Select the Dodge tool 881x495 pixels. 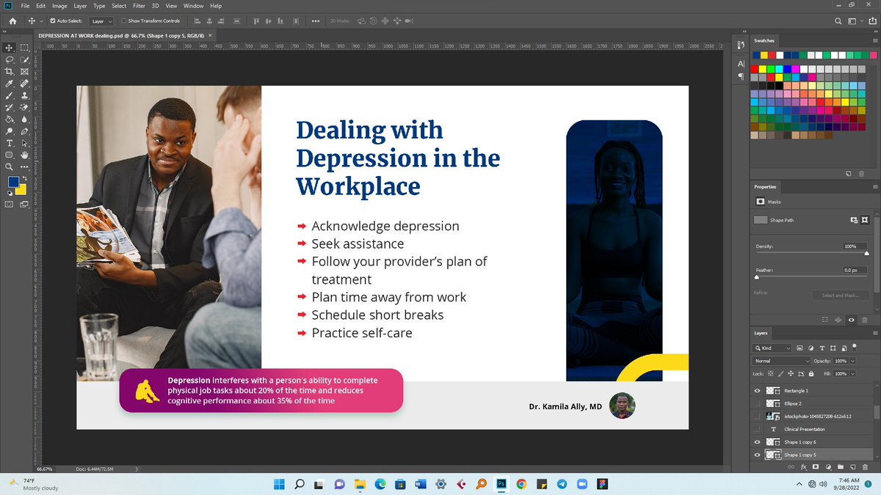coord(10,131)
